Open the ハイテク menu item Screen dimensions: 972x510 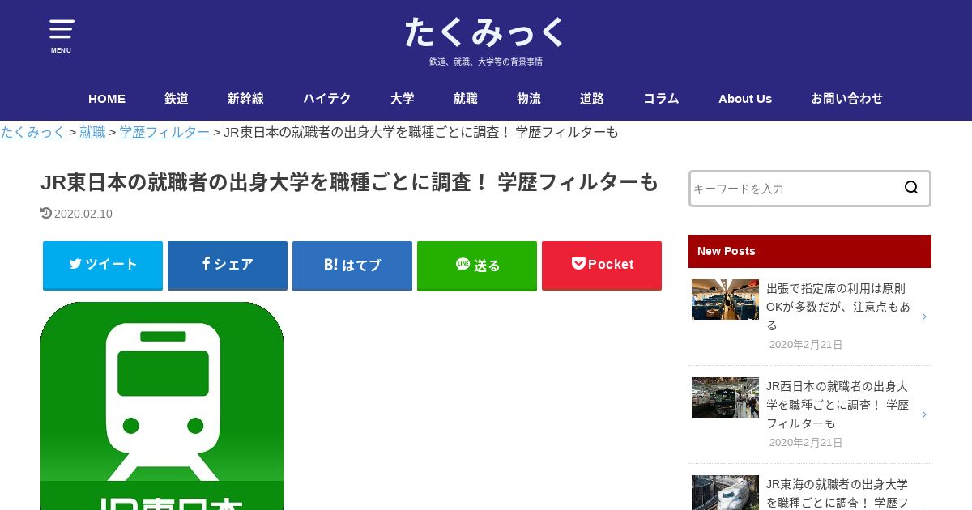point(327,98)
